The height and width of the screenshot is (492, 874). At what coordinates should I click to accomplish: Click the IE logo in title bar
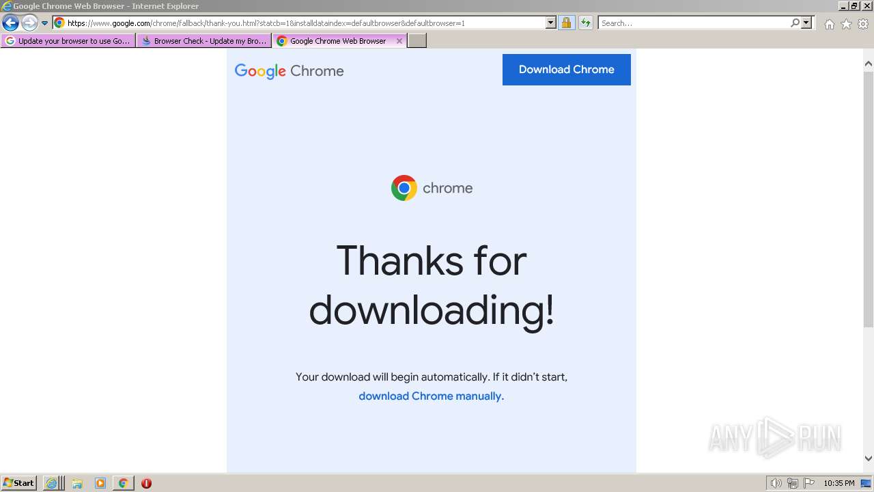tap(7, 6)
